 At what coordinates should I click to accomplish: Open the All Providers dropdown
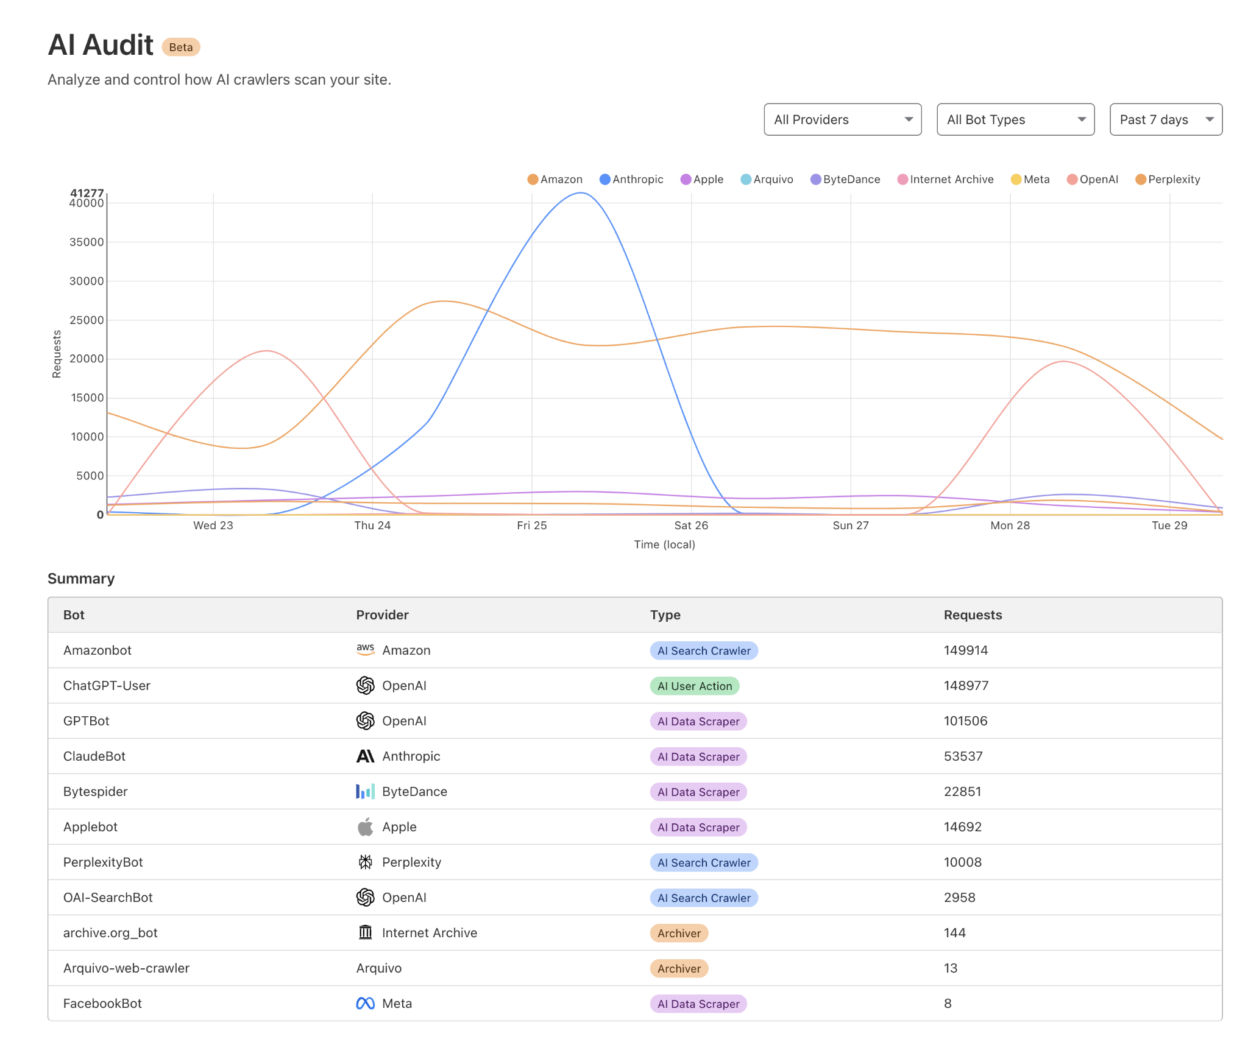click(x=842, y=119)
